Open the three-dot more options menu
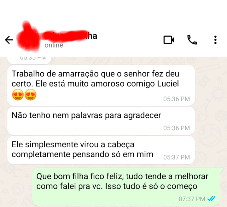 point(215,40)
